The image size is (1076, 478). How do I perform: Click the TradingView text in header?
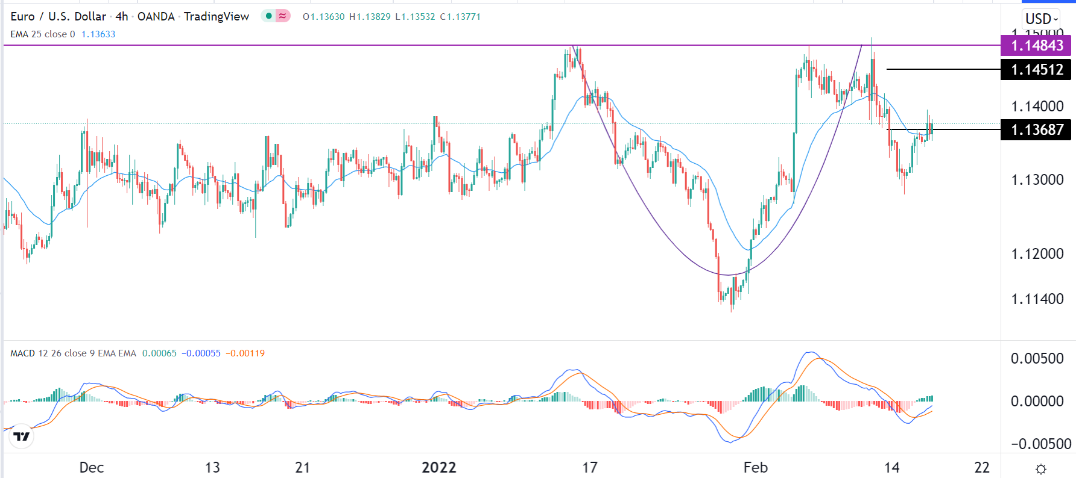click(217, 16)
